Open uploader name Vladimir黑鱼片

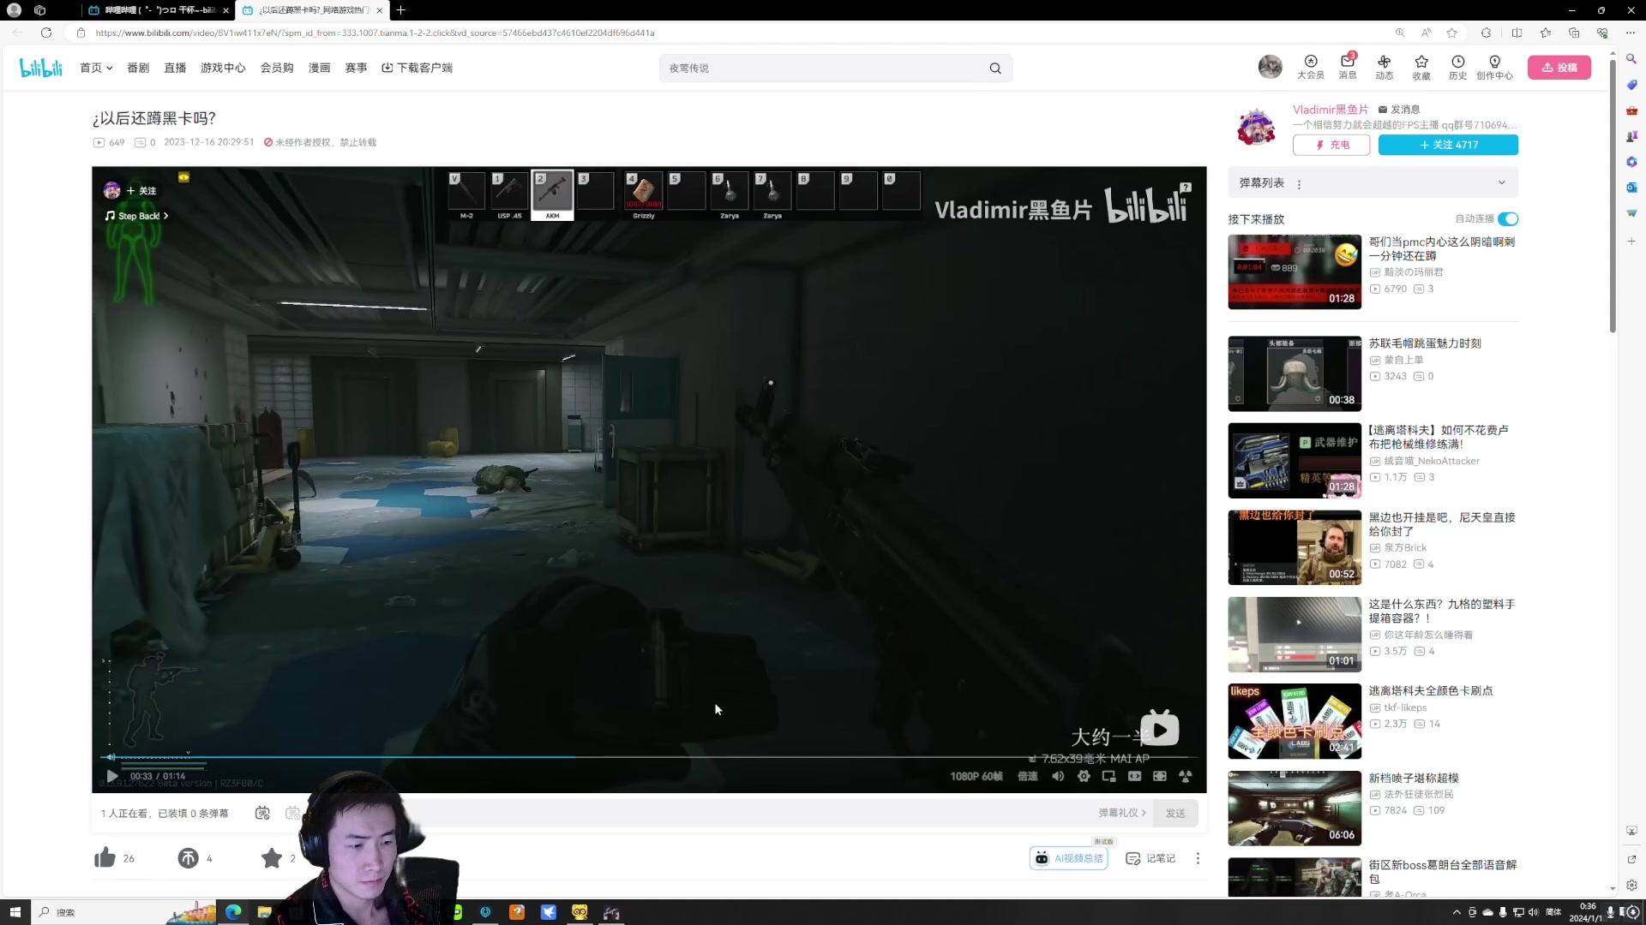click(x=1331, y=110)
